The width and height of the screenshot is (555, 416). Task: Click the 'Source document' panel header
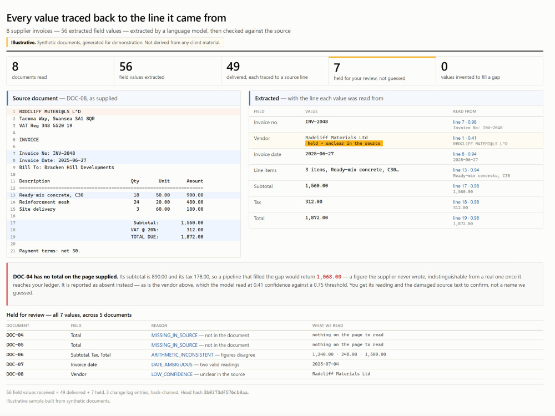coord(124,98)
